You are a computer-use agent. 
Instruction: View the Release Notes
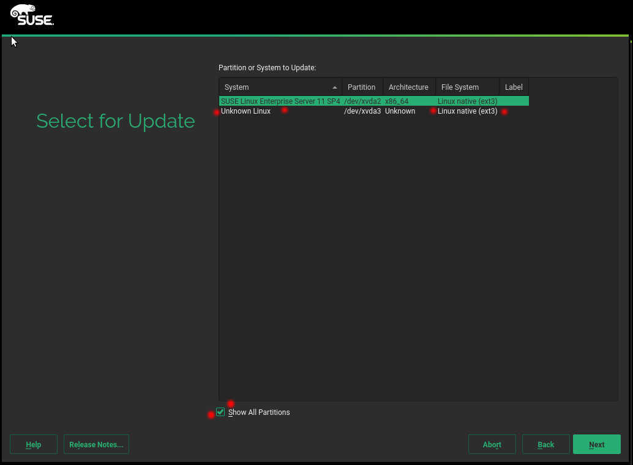pyautogui.click(x=96, y=444)
